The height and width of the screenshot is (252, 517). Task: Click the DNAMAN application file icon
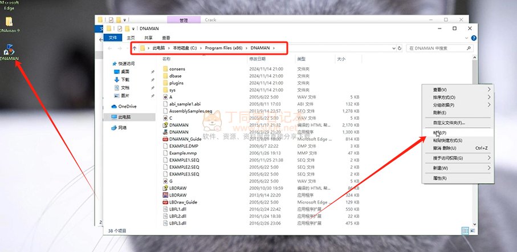(165, 132)
